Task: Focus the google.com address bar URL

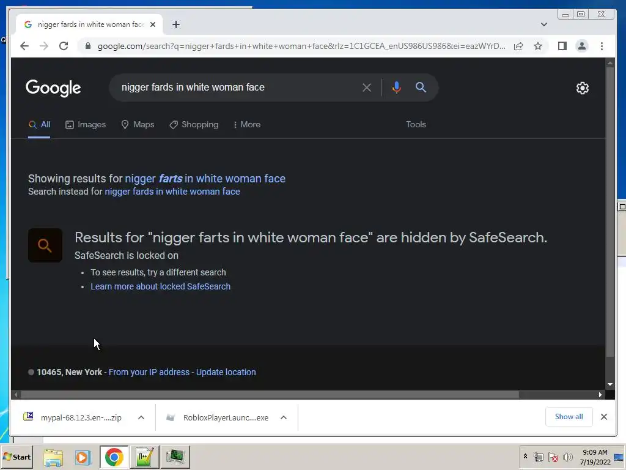Action: [301, 46]
